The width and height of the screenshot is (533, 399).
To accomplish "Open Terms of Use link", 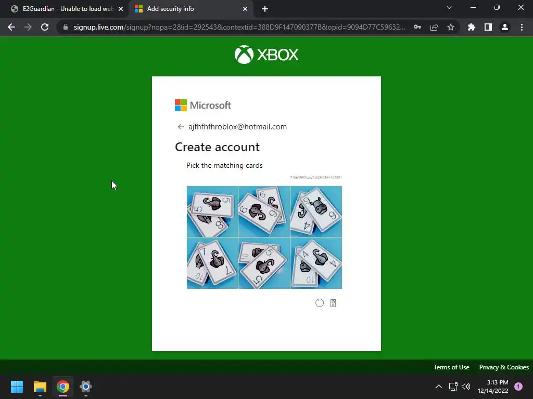I will tap(451, 367).
